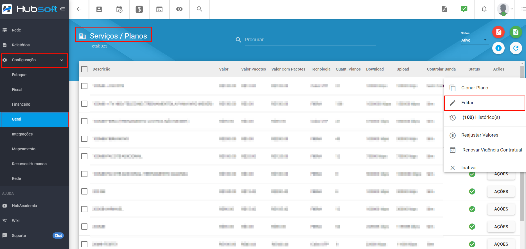Click the vertical table scrollbar
The width and height of the screenshot is (526, 249).
coord(522,143)
